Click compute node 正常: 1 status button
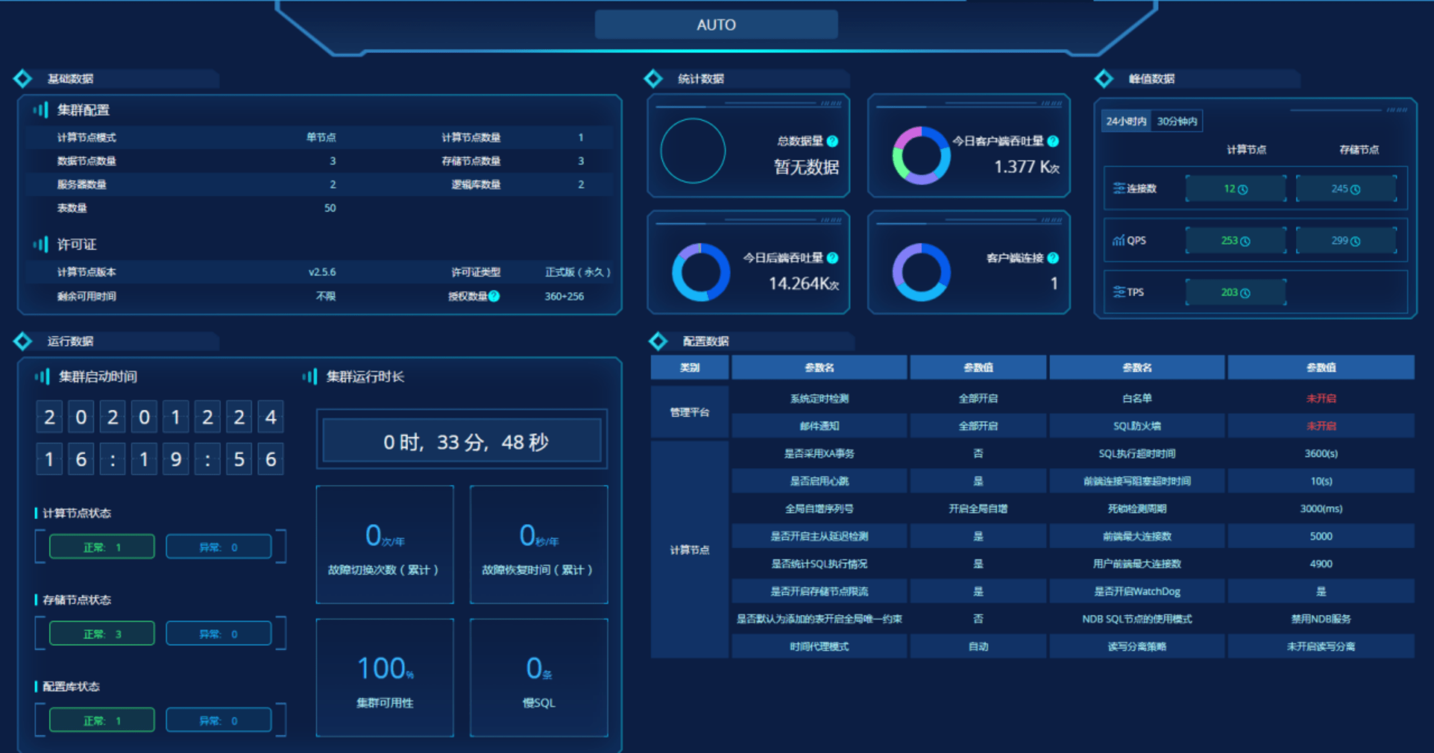 click(x=102, y=547)
